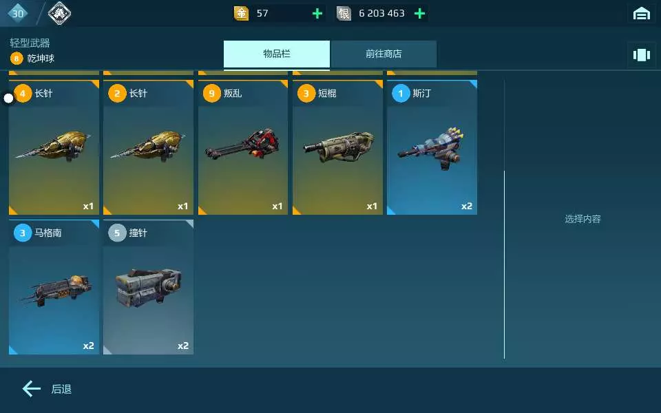This screenshot has height=413, width=661.
Task: Click the green plus beside silver 6 203 463
Action: (419, 14)
